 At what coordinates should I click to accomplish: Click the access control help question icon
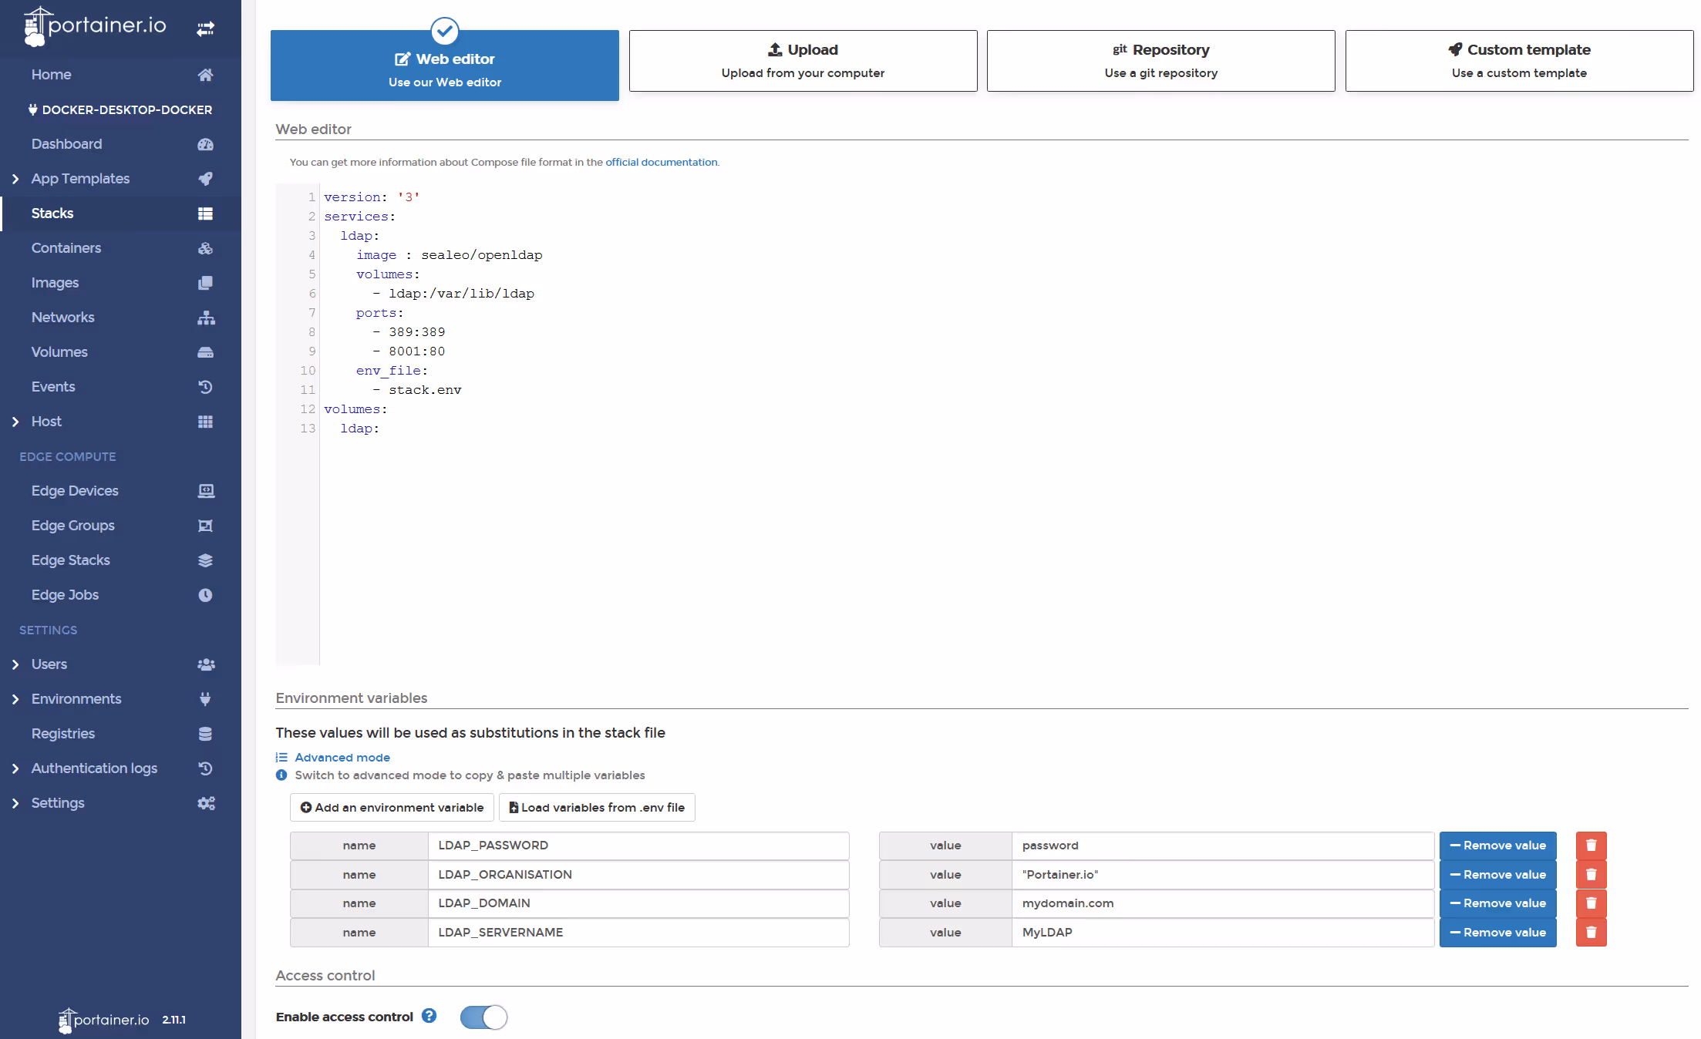coord(429,1016)
